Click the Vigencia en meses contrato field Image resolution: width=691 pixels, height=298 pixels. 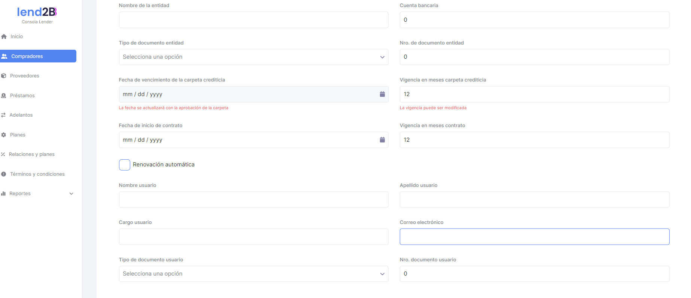tap(534, 140)
